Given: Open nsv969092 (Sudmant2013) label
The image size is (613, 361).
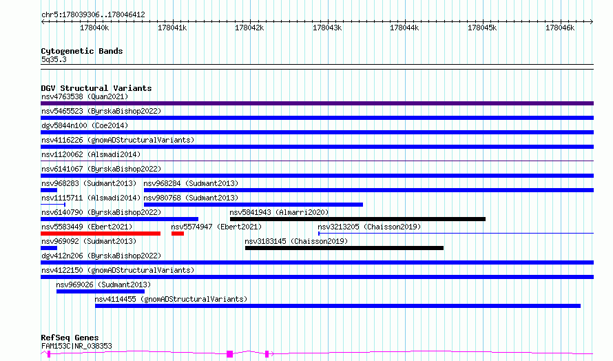Looking at the screenshot, I should [x=89, y=241].
